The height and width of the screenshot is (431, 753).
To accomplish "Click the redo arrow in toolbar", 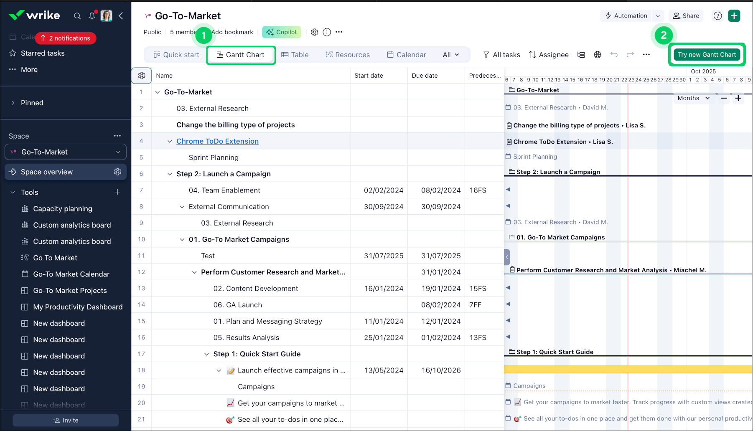I will (630, 55).
